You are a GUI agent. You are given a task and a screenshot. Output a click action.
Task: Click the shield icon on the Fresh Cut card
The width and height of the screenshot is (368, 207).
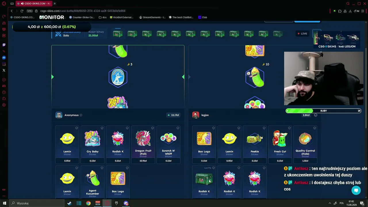[289, 128]
